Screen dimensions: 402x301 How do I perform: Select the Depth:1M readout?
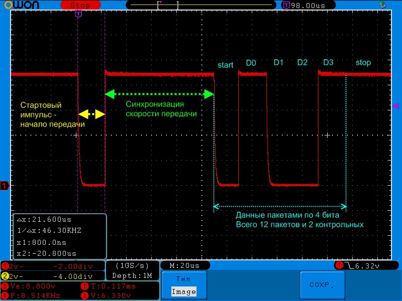[132, 275]
